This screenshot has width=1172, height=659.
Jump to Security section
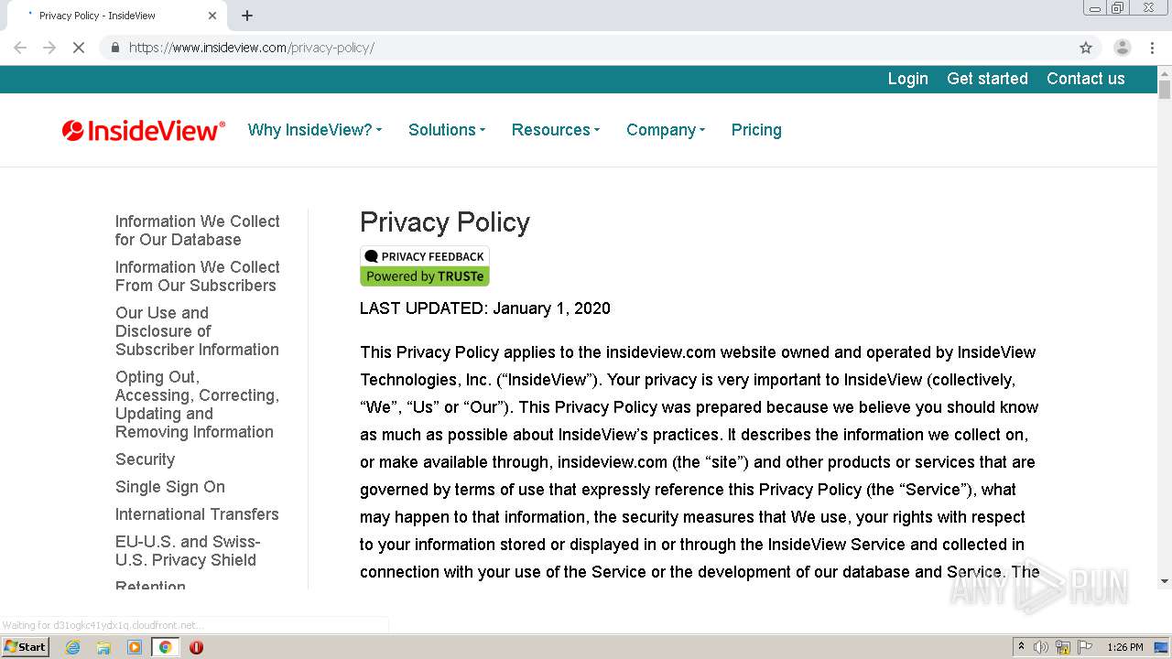pyautogui.click(x=145, y=459)
